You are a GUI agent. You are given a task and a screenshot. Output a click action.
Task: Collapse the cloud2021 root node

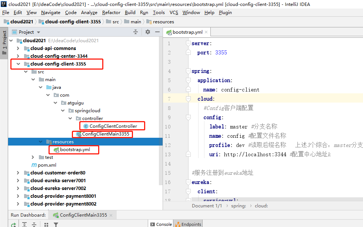coord(11,40)
